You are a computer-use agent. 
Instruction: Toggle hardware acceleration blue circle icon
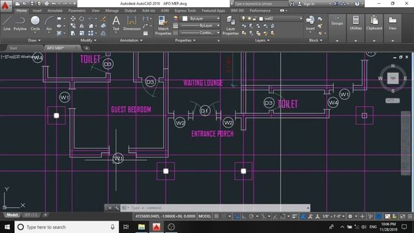(x=379, y=216)
